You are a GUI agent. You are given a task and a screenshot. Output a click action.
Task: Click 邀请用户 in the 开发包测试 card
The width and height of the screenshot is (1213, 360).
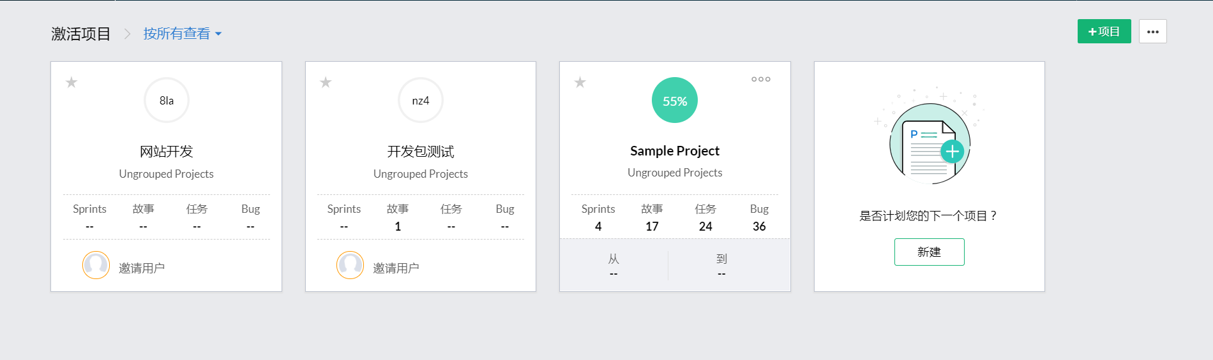point(396,268)
